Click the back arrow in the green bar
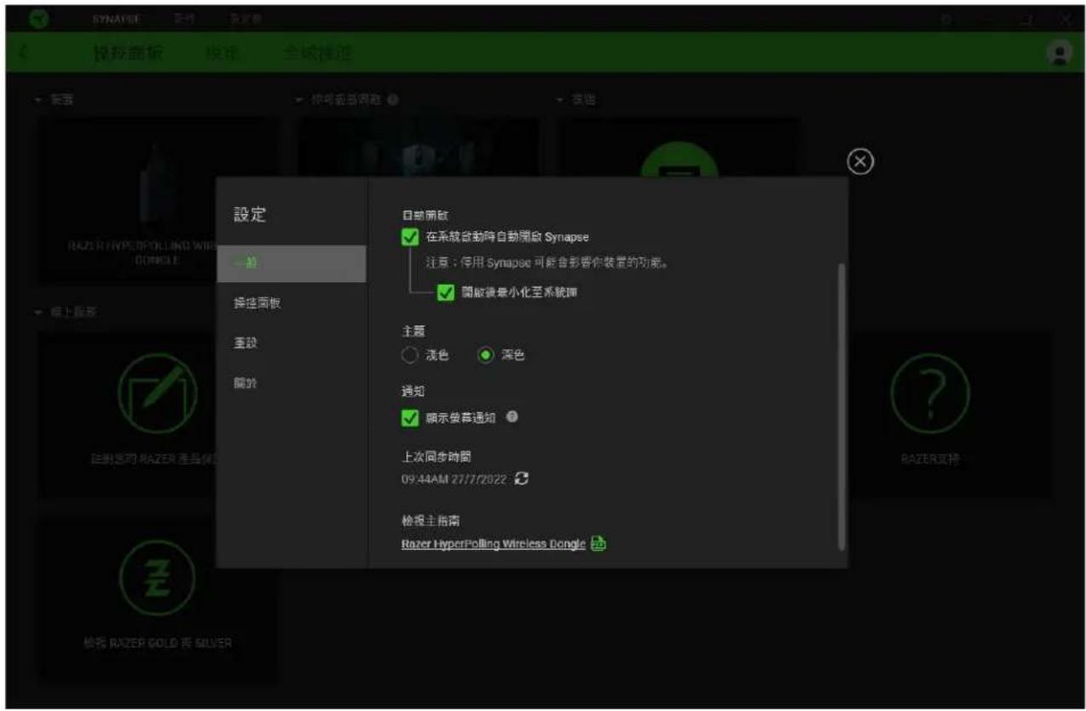The image size is (1086, 711). (23, 53)
